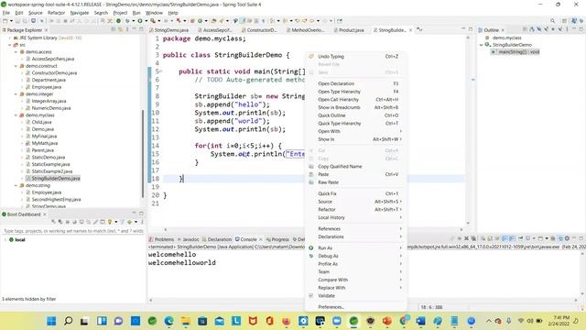Click Remove All Terminated Launches in Console

pos(473,238)
